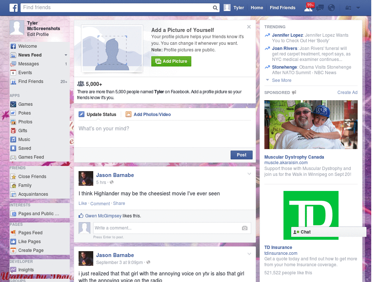Click the green Add Picture button
376x282 pixels.
[x=171, y=61]
